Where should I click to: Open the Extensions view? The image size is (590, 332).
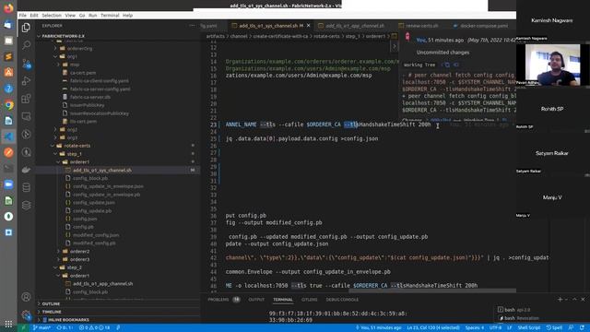pyautogui.click(x=26, y=99)
